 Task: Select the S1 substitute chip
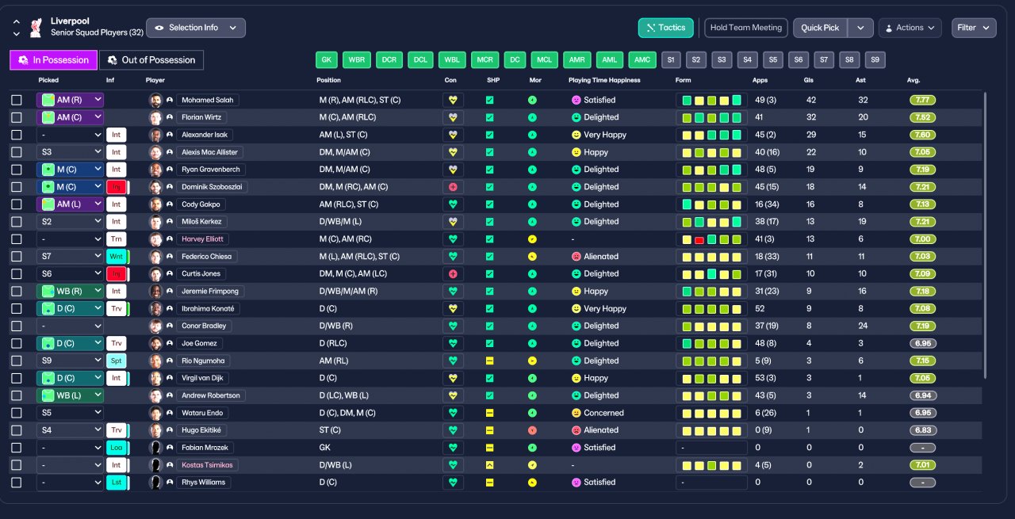[x=671, y=60]
